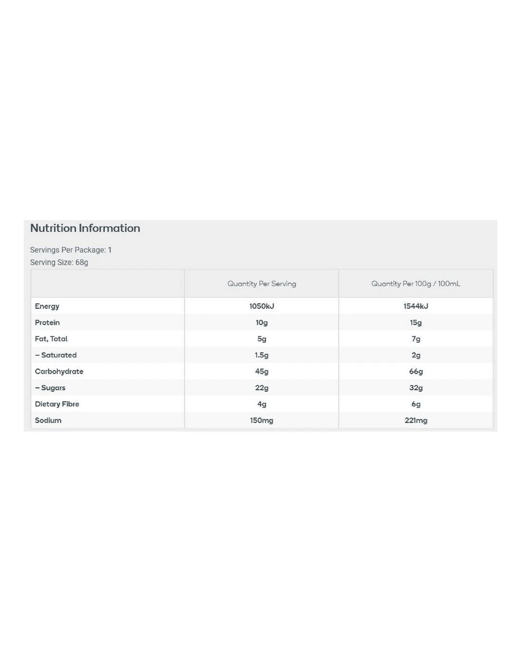Click the Energy row label
The image size is (521, 652).
click(47, 306)
